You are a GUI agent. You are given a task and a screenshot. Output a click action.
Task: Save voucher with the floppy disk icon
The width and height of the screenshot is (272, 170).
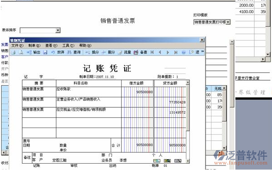[45, 52]
